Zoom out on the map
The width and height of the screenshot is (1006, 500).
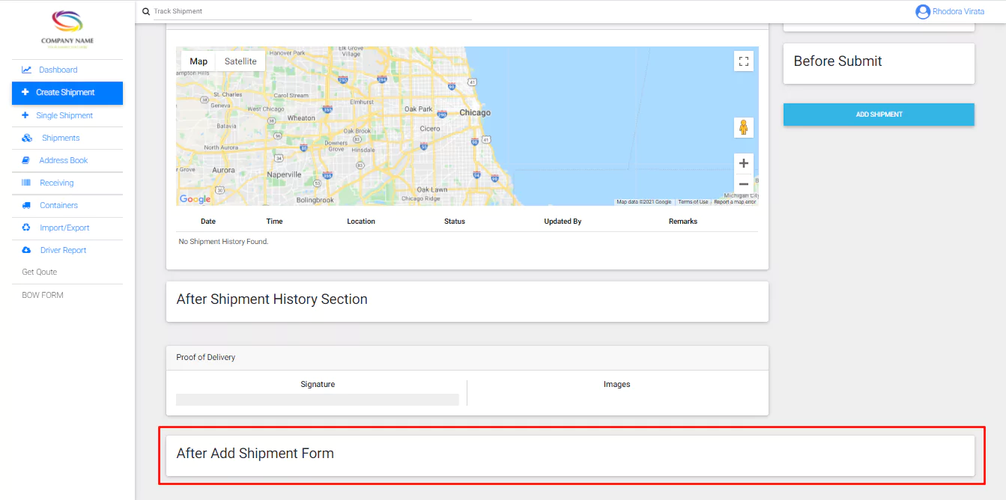pyautogui.click(x=743, y=184)
